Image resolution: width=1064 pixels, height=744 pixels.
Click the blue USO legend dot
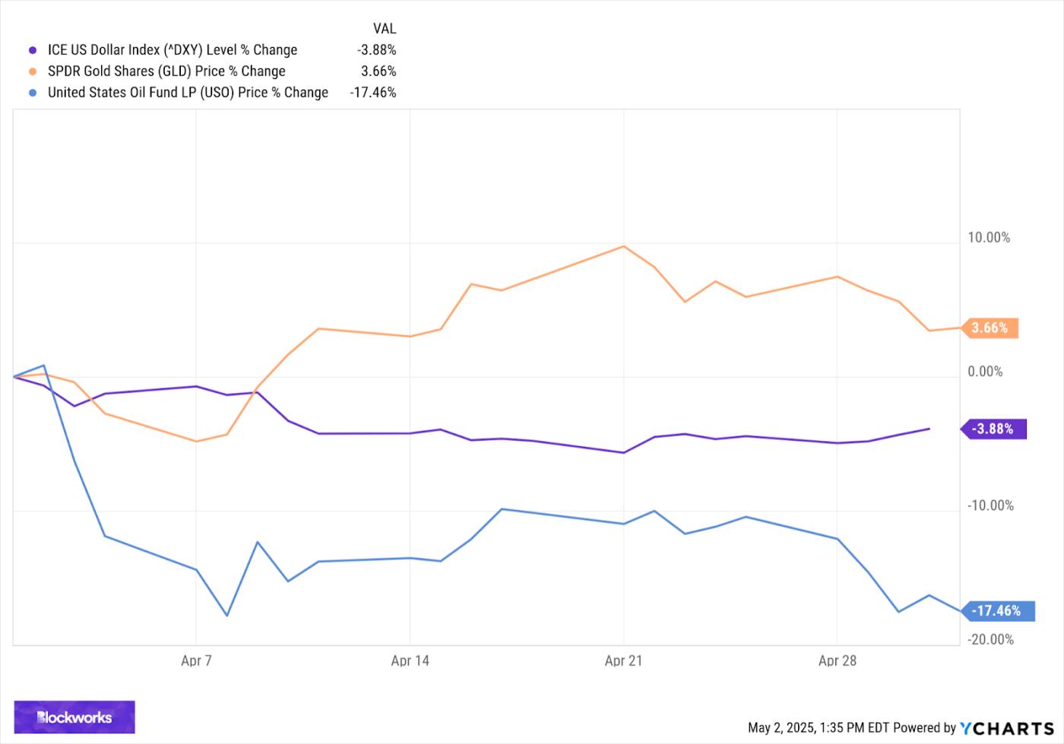click(32, 93)
